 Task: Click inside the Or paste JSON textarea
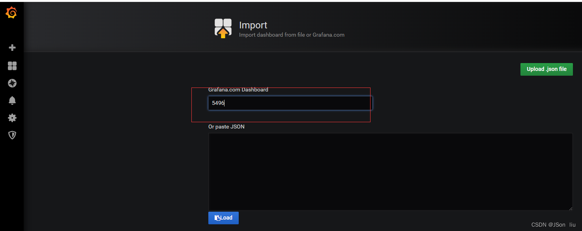pyautogui.click(x=390, y=171)
